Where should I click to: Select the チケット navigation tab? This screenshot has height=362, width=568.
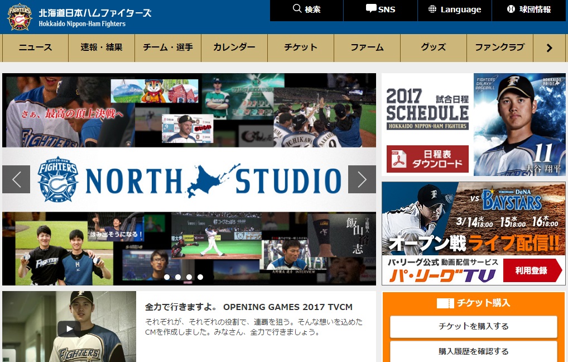click(x=301, y=48)
